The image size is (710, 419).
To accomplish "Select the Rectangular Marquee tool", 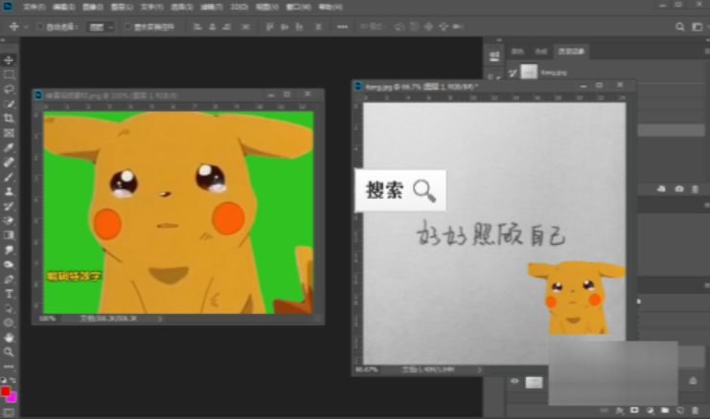I will pos(10,75).
